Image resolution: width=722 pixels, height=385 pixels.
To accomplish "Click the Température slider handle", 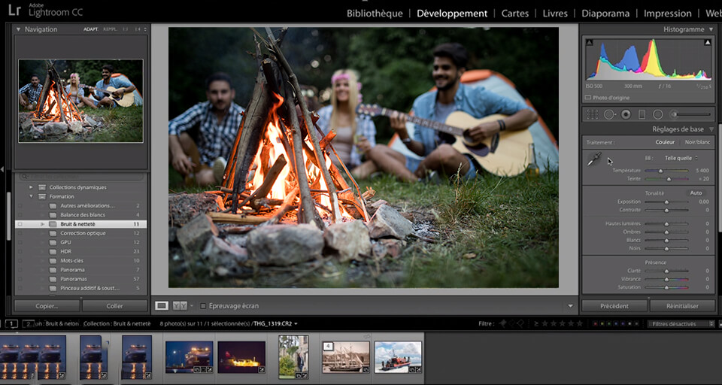I will coord(660,171).
